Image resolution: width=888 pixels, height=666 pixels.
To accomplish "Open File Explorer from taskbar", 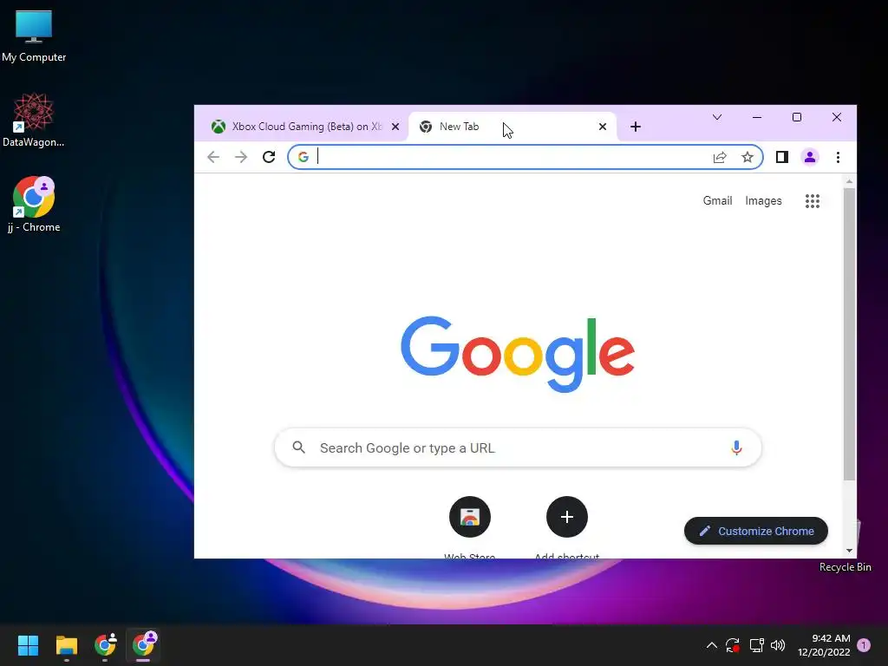I will [x=66, y=645].
